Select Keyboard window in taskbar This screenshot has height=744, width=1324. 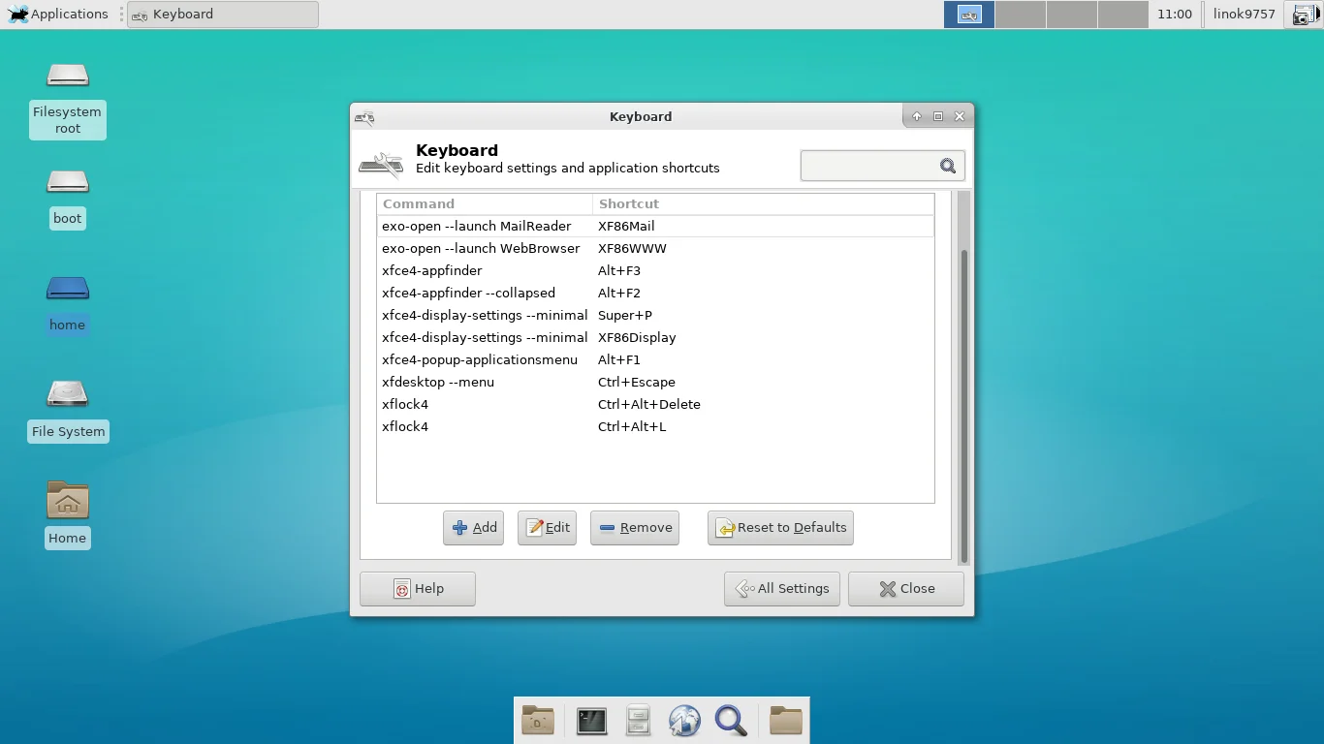pos(223,15)
